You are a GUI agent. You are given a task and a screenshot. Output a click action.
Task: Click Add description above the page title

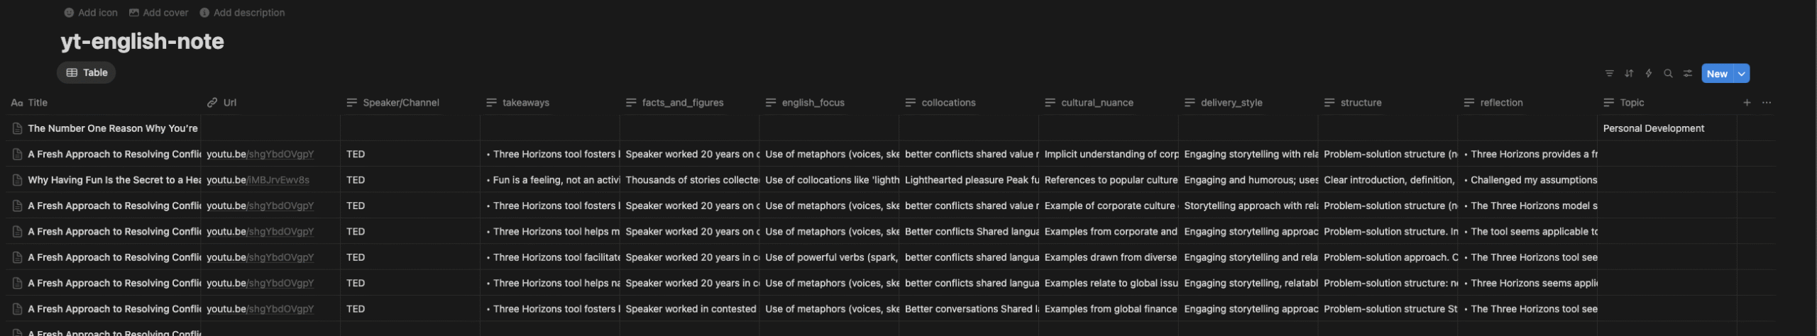242,13
